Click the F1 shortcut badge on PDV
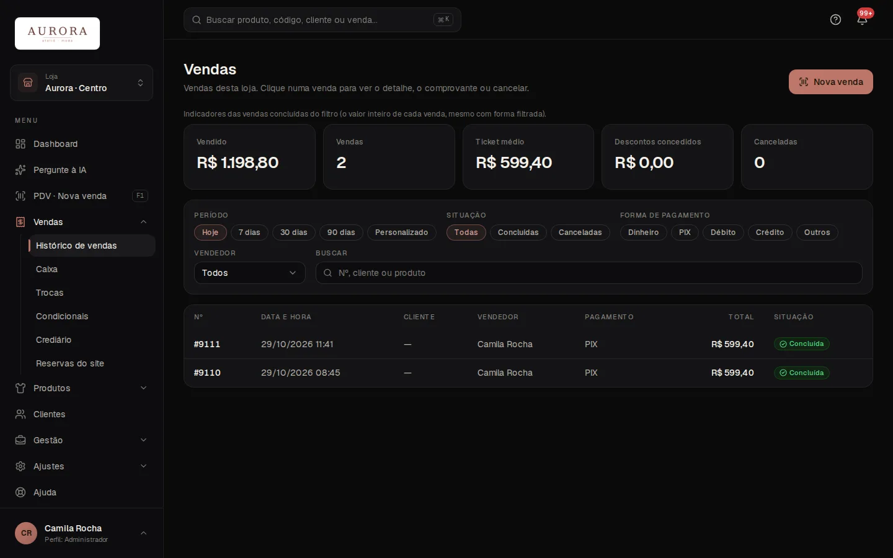Image resolution: width=893 pixels, height=558 pixels. coord(140,196)
